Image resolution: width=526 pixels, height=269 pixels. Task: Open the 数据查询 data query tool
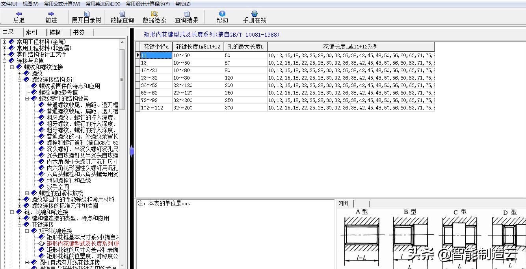[122, 14]
